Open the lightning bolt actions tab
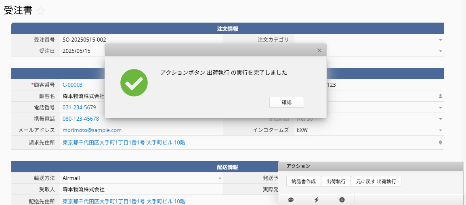Viewport: 466px width, 205px height. click(x=316, y=200)
